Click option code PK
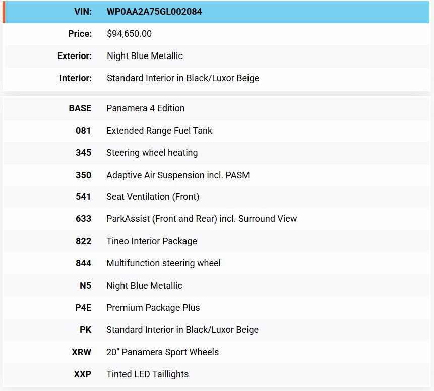Screen dimensions: 434x391 (85, 330)
